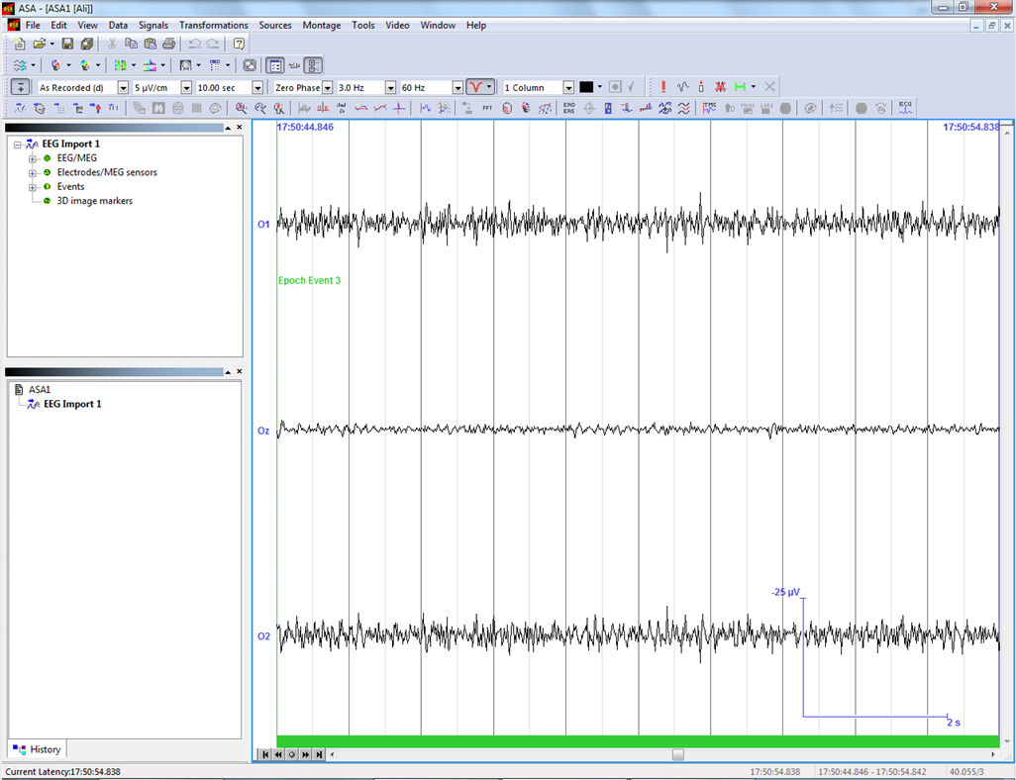Image resolution: width=1016 pixels, height=780 pixels.
Task: Toggle the checklist view button in second toolbar
Action: click(275, 65)
